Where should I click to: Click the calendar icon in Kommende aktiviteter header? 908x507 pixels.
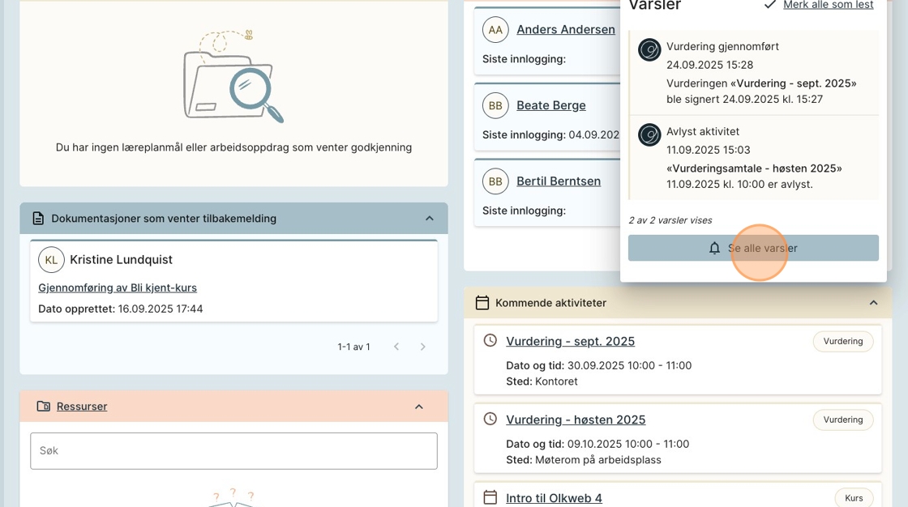pos(482,303)
